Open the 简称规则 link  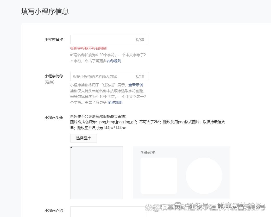pyautogui.click(x=115, y=102)
